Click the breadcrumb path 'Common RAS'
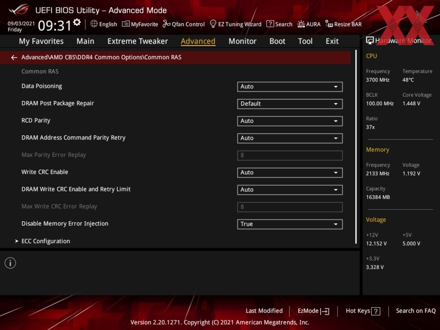440x330 pixels. point(163,57)
